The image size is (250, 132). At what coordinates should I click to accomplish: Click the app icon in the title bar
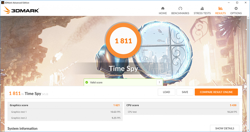[x=3, y=2]
